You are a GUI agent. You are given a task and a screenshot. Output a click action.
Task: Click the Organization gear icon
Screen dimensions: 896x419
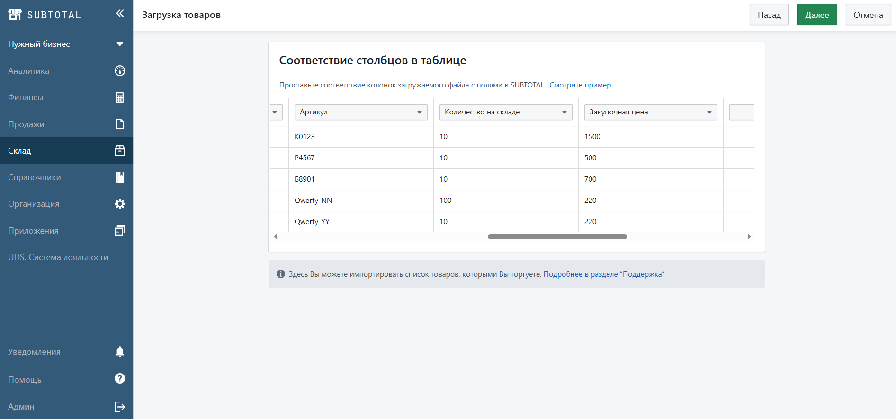pos(120,204)
